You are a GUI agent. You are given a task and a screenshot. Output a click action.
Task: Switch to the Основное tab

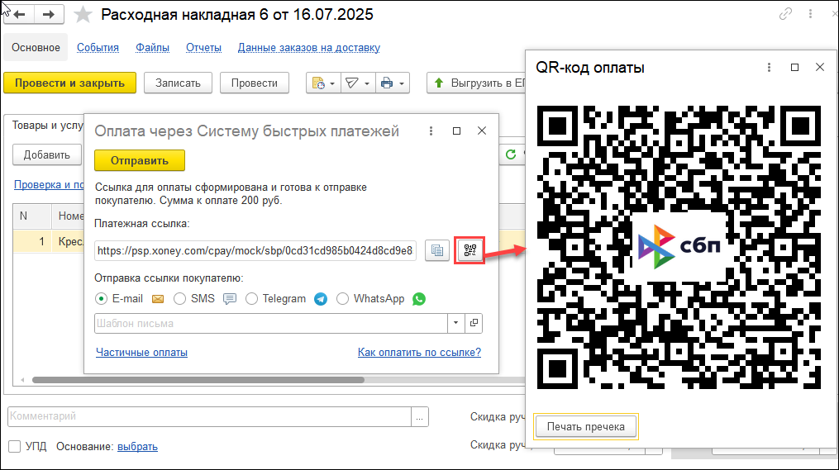click(x=36, y=48)
